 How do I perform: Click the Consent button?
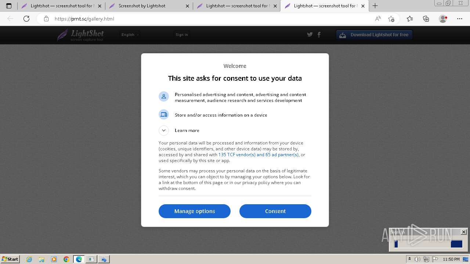point(275,211)
